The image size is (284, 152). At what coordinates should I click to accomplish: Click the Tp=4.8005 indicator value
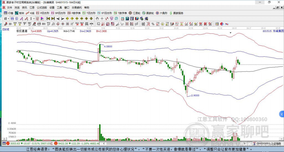[36, 31]
